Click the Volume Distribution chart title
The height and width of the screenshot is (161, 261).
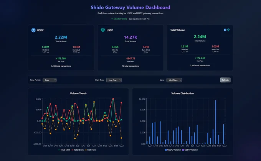183,94
